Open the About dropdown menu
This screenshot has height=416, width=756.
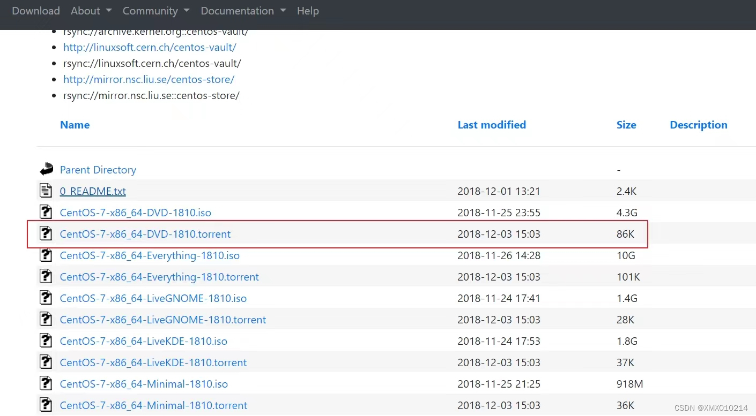pos(91,11)
